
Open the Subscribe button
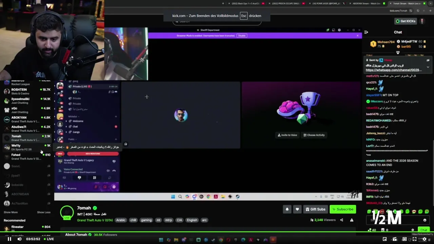[x=343, y=209]
